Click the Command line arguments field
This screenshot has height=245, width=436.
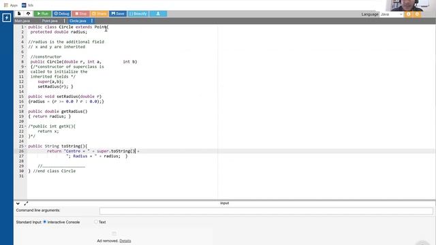click(x=266, y=211)
